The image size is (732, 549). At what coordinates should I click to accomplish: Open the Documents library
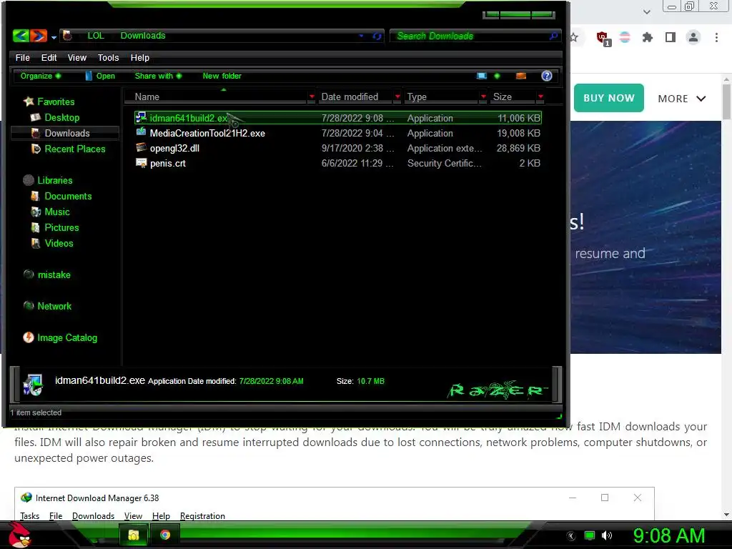pyautogui.click(x=68, y=196)
